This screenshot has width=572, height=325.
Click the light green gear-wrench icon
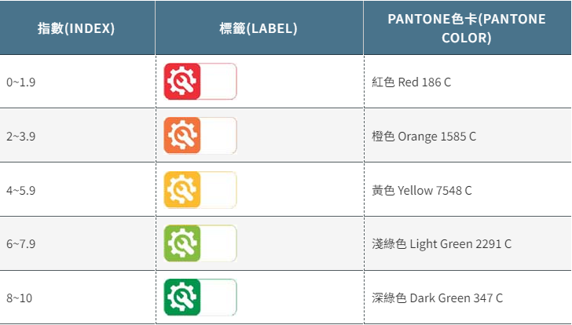coord(182,243)
